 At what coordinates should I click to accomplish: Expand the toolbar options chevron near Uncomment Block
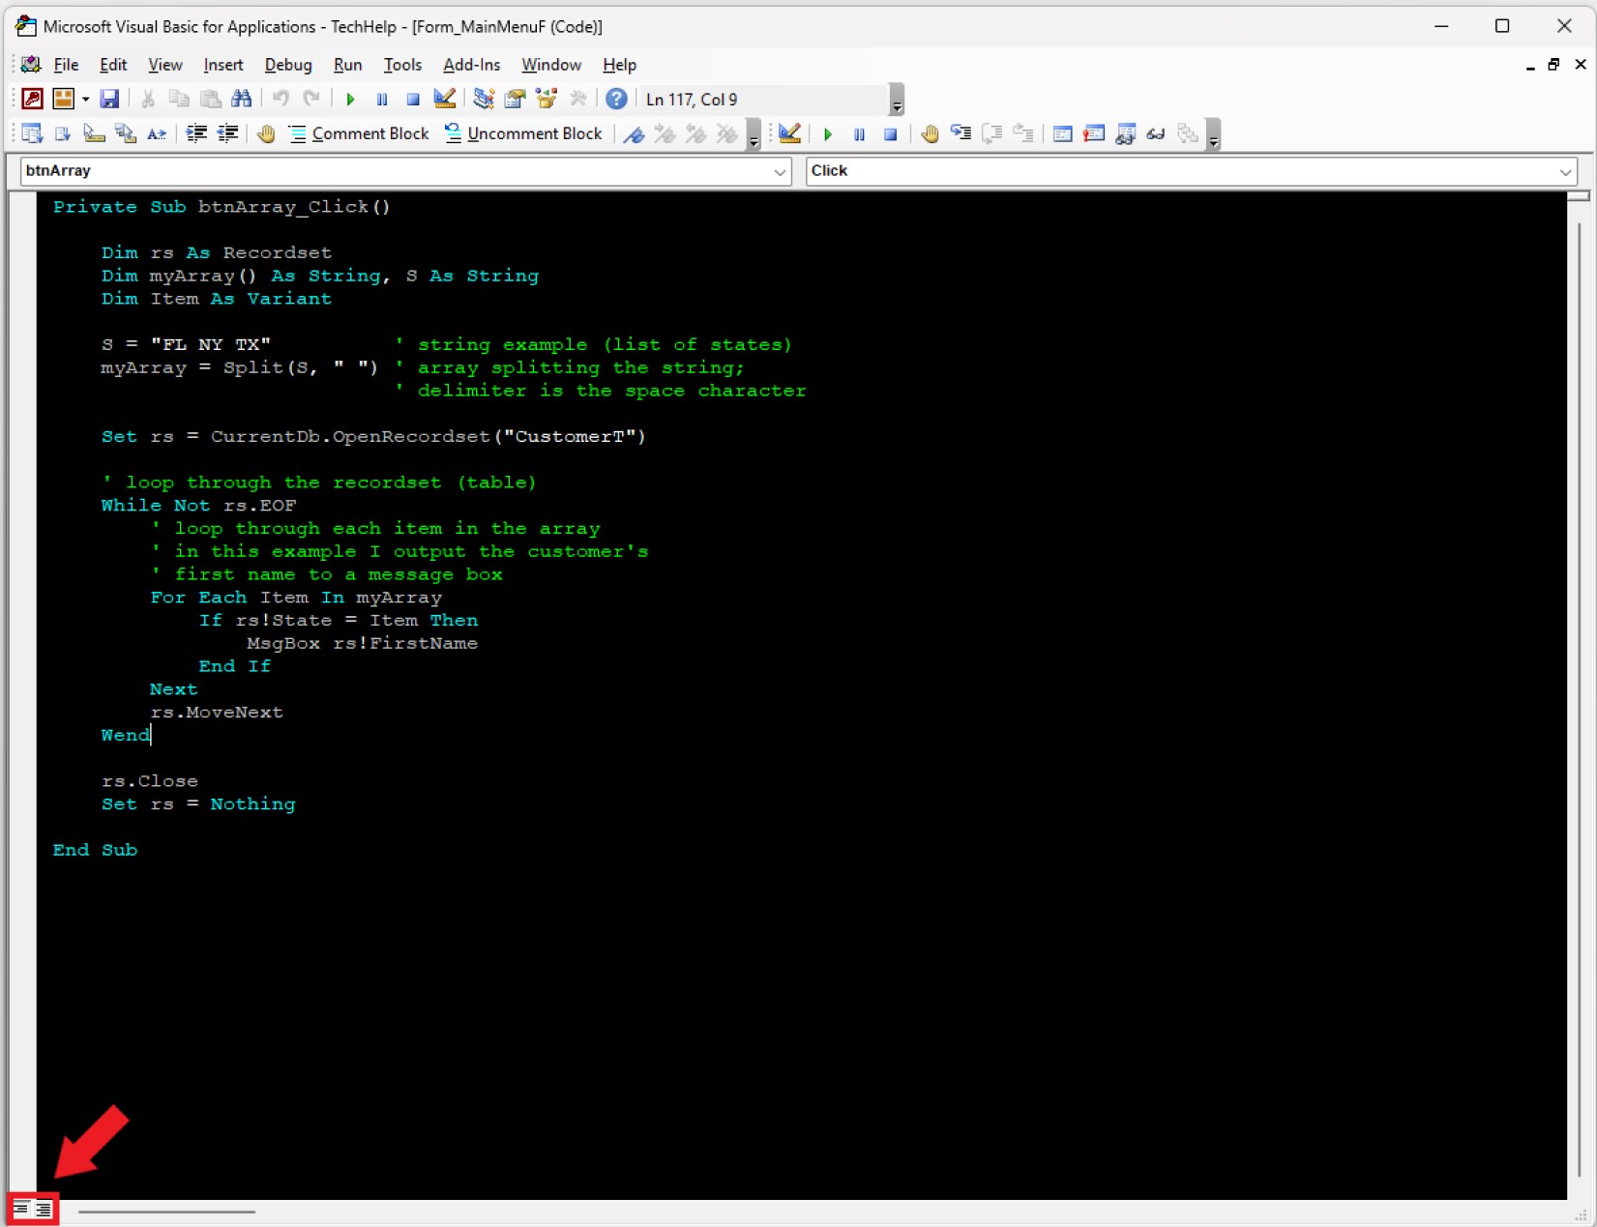(753, 136)
